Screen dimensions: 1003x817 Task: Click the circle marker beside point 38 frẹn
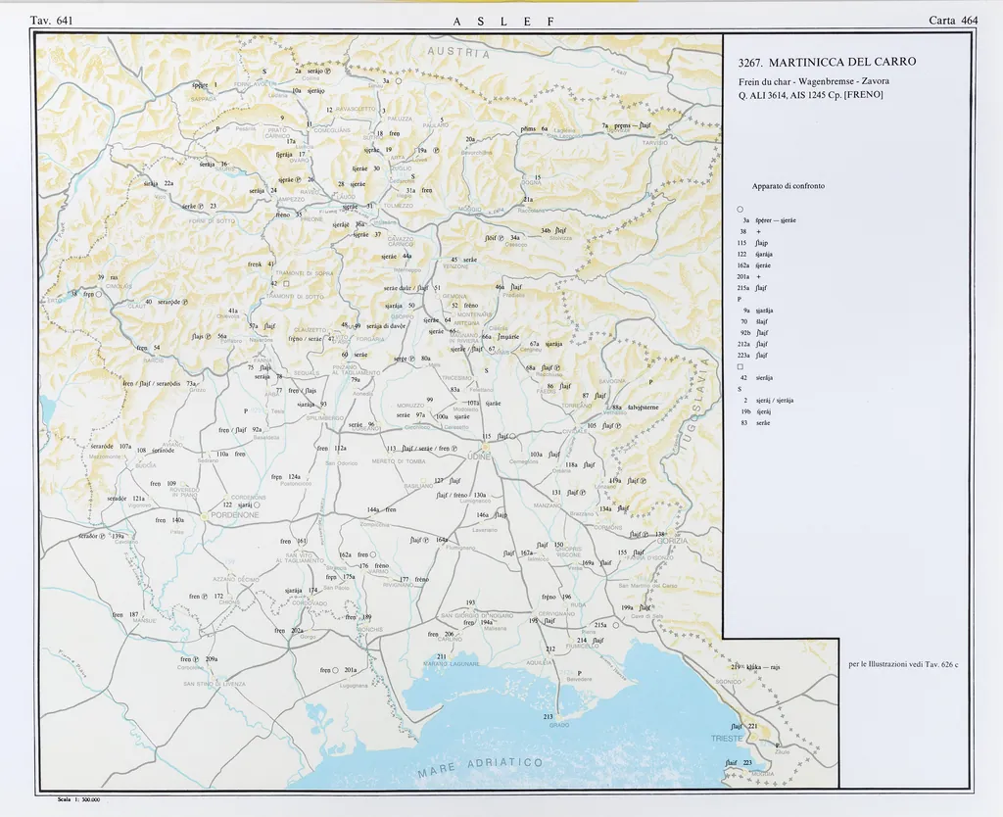click(99, 294)
